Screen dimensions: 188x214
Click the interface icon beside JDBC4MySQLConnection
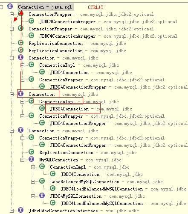click(x=42, y=196)
